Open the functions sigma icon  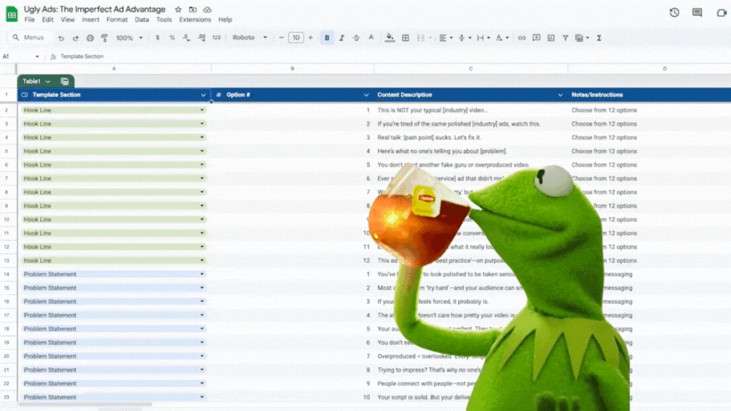coord(599,37)
